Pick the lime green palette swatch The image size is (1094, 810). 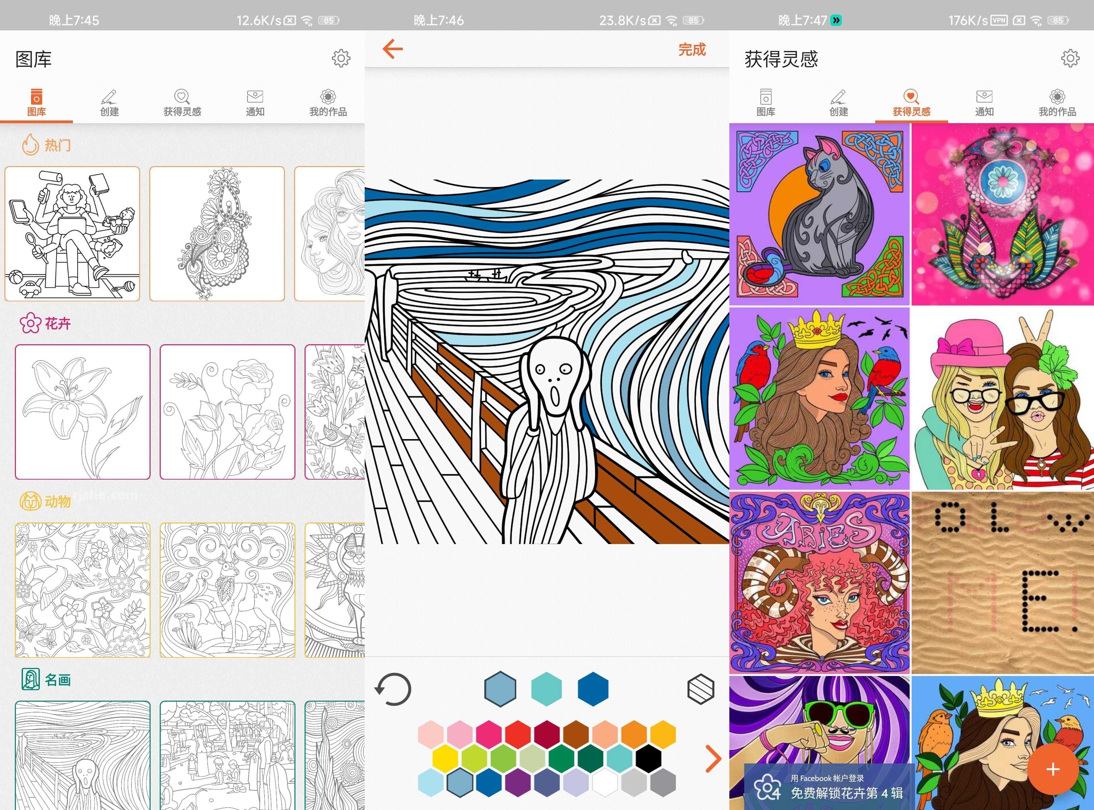(x=474, y=758)
